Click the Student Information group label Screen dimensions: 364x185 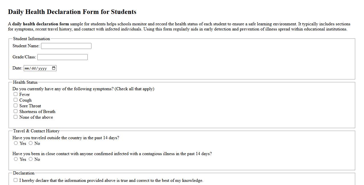31,39
